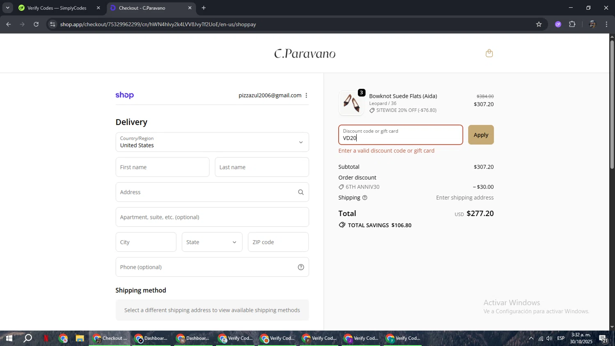The image size is (615, 346).
Task: Close the Checkout C.Paravano tab
Action: [x=190, y=8]
